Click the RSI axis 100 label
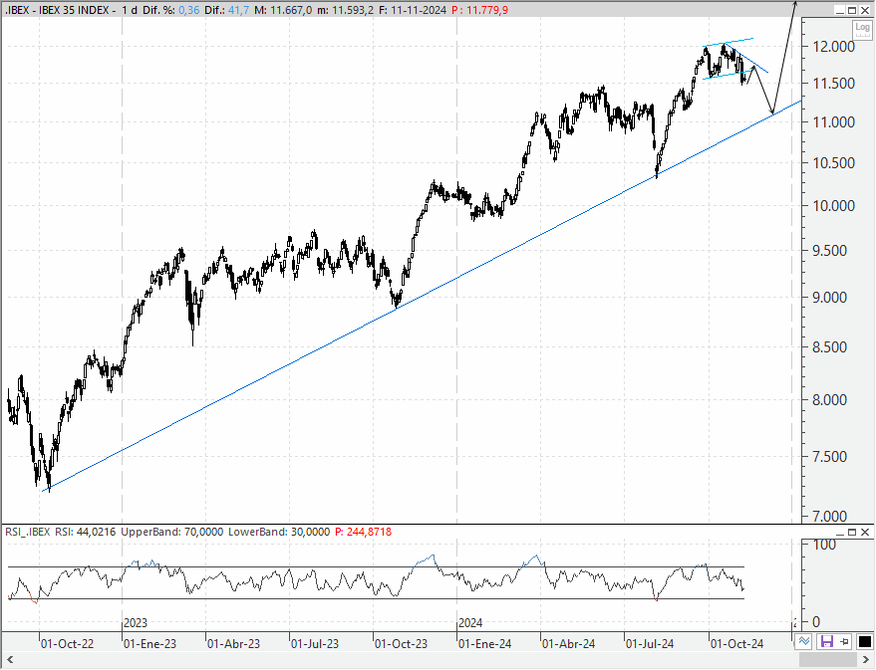The width and height of the screenshot is (876, 670). tap(824, 545)
